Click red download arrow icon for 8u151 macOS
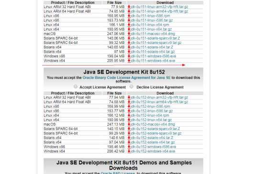The image size is (265, 174). coord(129,34)
